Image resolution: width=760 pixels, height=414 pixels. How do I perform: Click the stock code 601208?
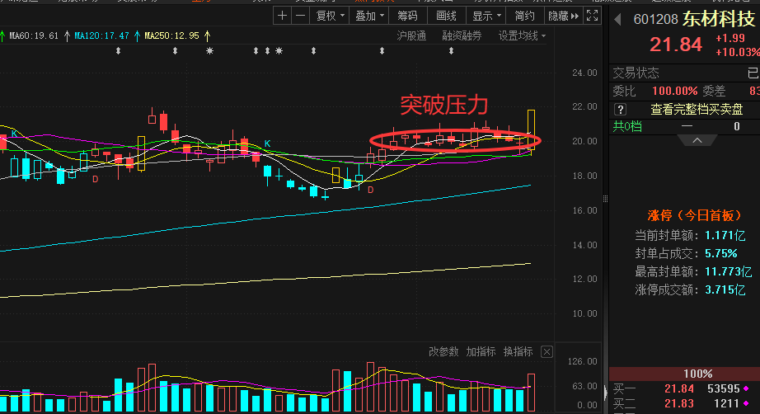point(655,20)
